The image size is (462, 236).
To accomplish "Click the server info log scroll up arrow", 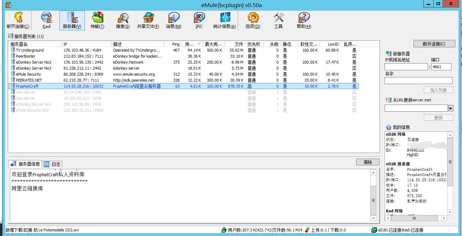I will click(x=373, y=172).
